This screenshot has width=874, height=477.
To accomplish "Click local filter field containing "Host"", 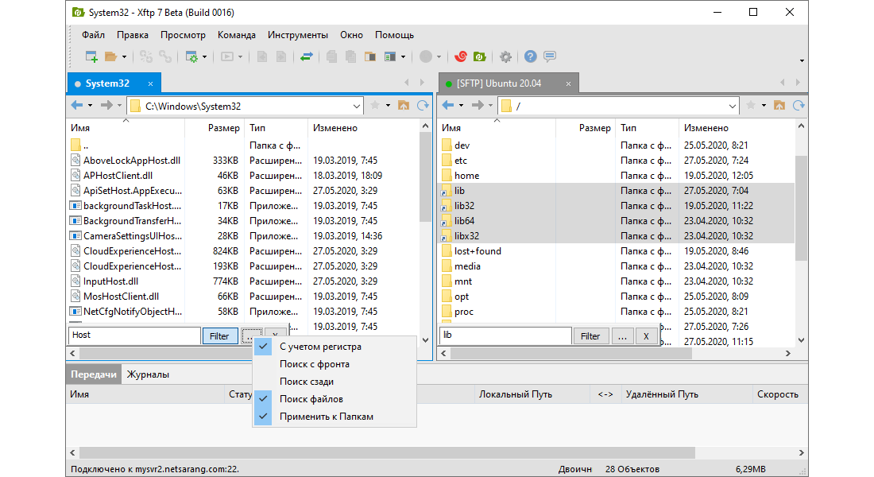I will (x=134, y=335).
